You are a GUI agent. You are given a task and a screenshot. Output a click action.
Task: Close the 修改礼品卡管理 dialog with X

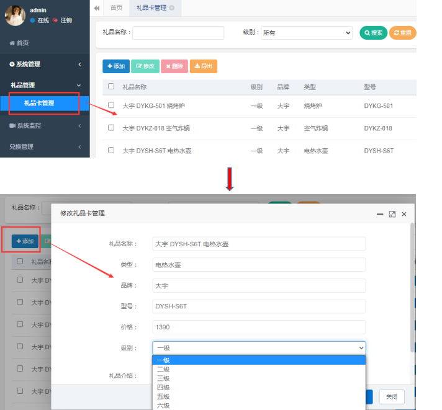click(x=404, y=214)
